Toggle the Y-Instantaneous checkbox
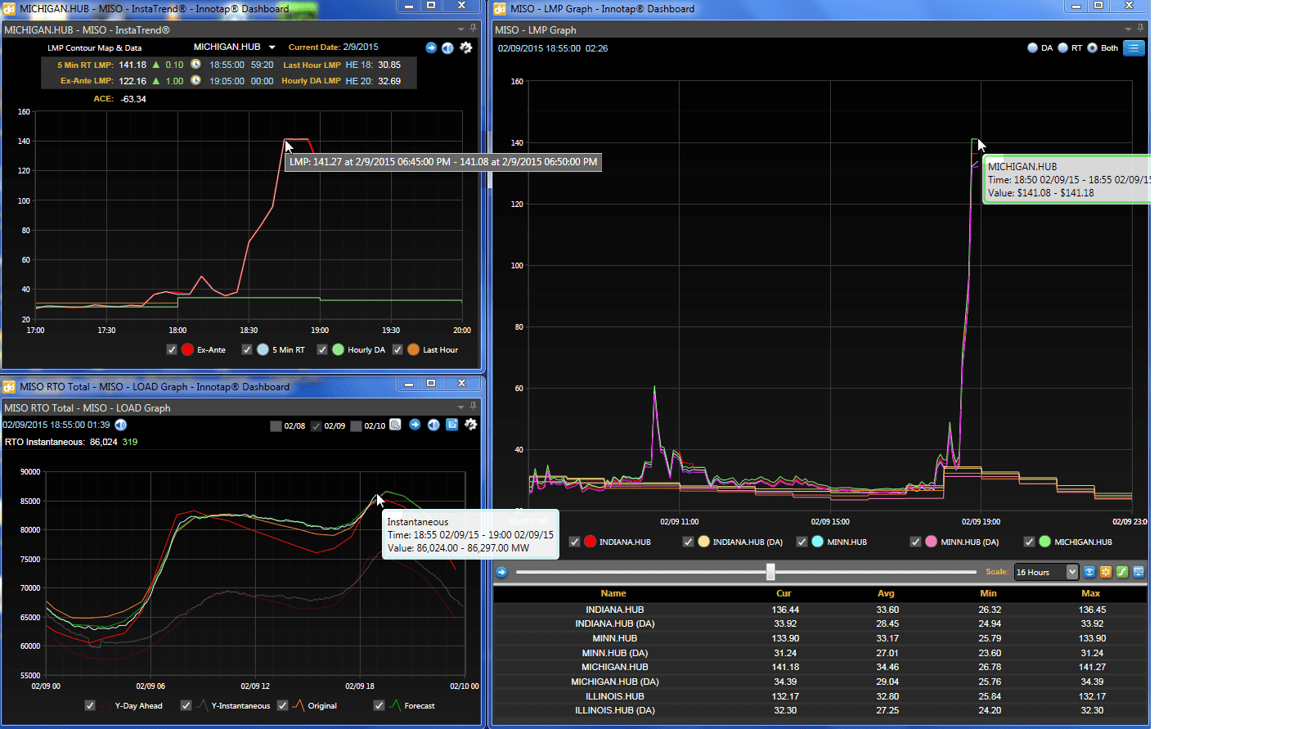Viewport: 1307px width, 729px height. pyautogui.click(x=186, y=705)
